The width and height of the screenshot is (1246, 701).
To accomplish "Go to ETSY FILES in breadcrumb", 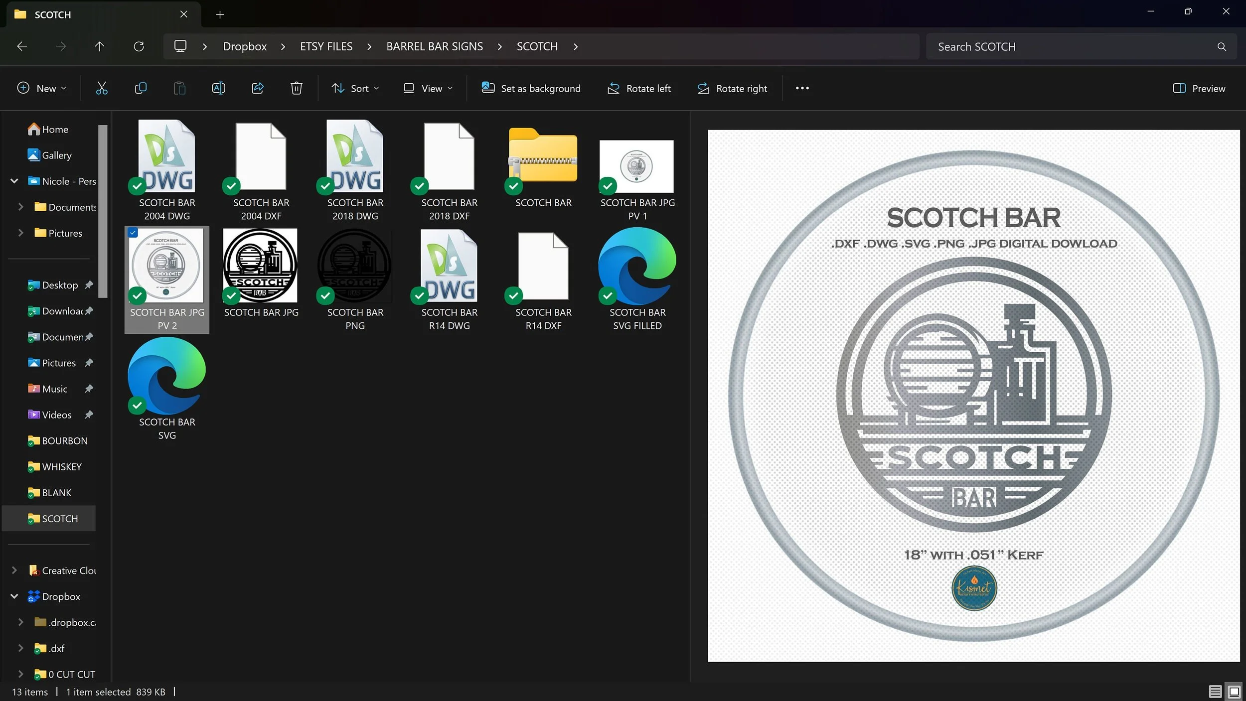I will pos(326,46).
